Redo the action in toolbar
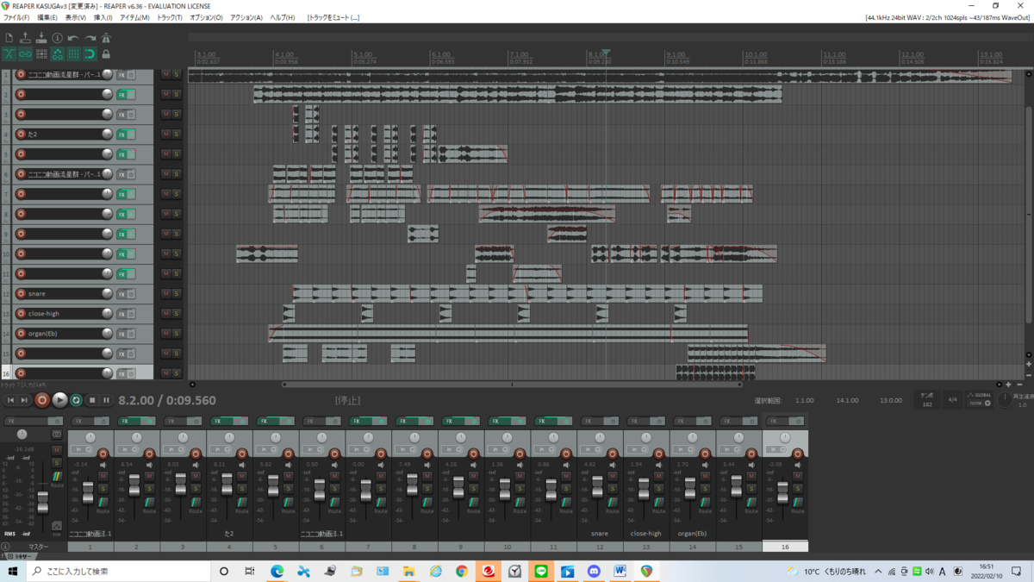 [90, 38]
